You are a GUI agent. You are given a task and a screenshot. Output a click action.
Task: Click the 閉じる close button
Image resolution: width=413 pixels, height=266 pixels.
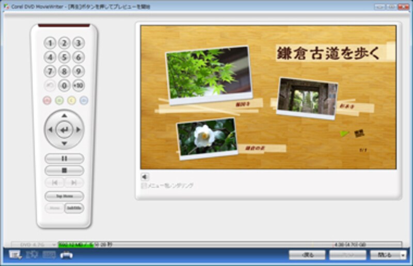click(x=386, y=255)
